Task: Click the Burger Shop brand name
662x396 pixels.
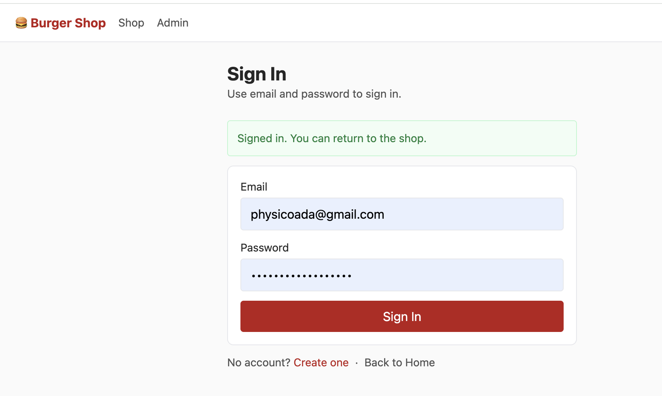Action: (68, 23)
